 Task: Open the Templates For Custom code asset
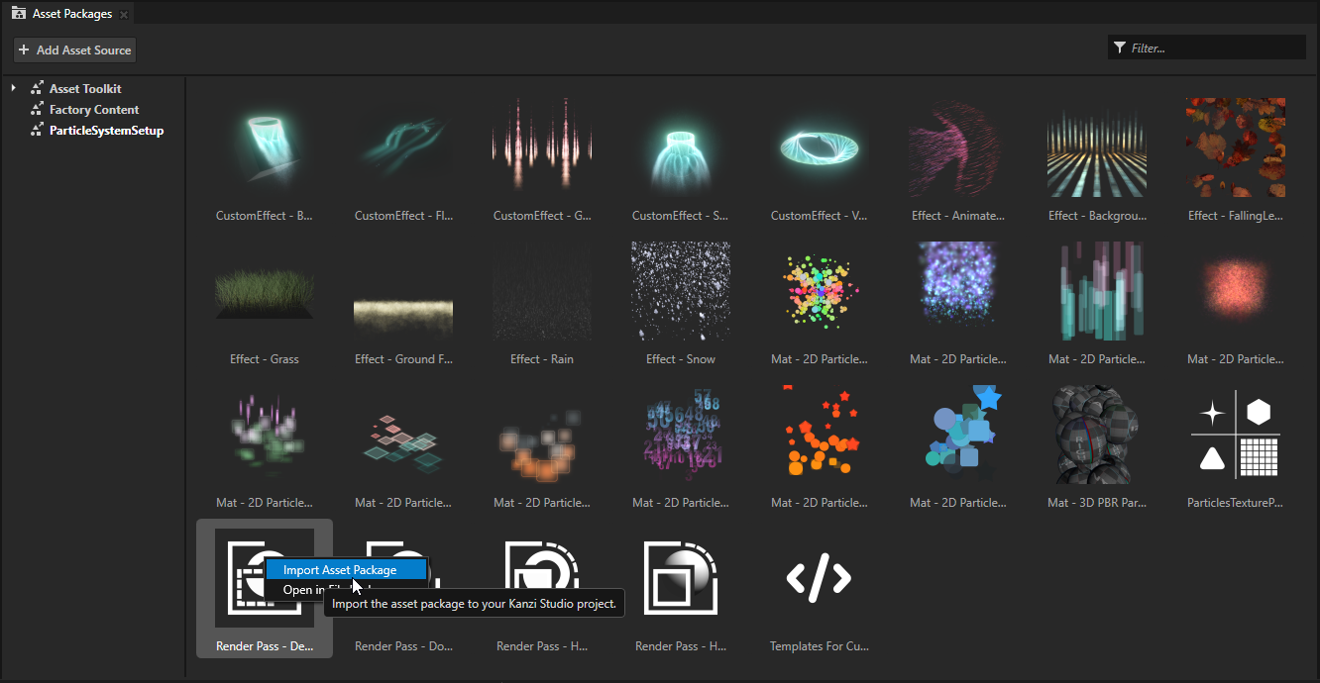pos(820,578)
